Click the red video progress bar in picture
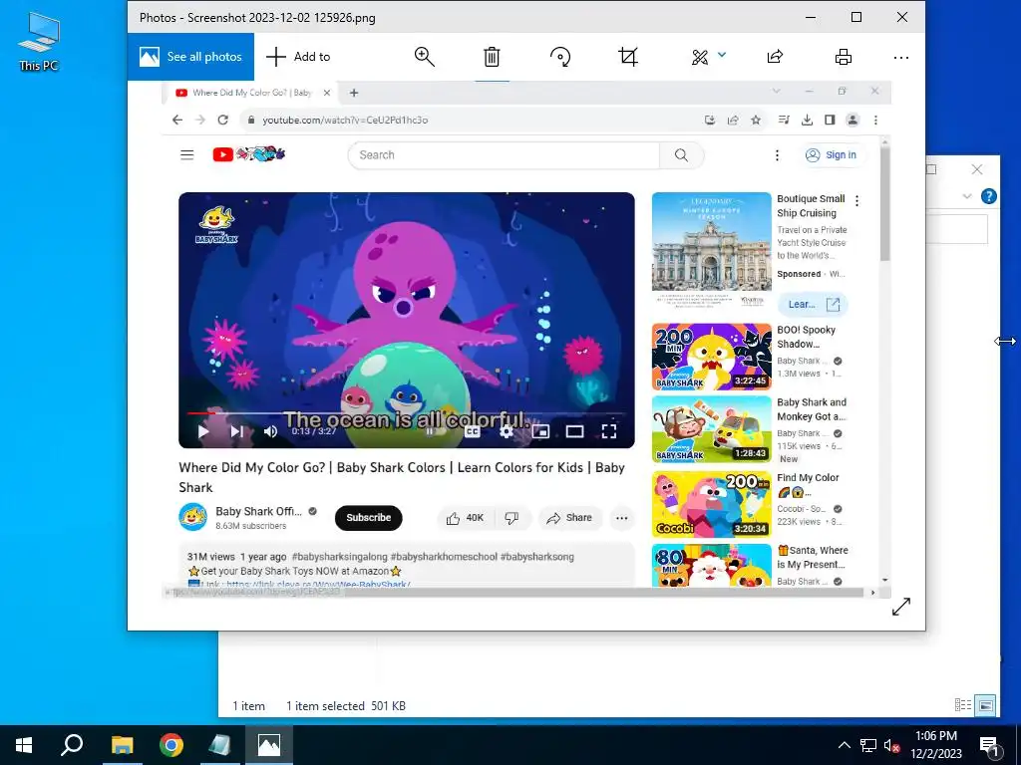This screenshot has height=765, width=1021. (200, 412)
